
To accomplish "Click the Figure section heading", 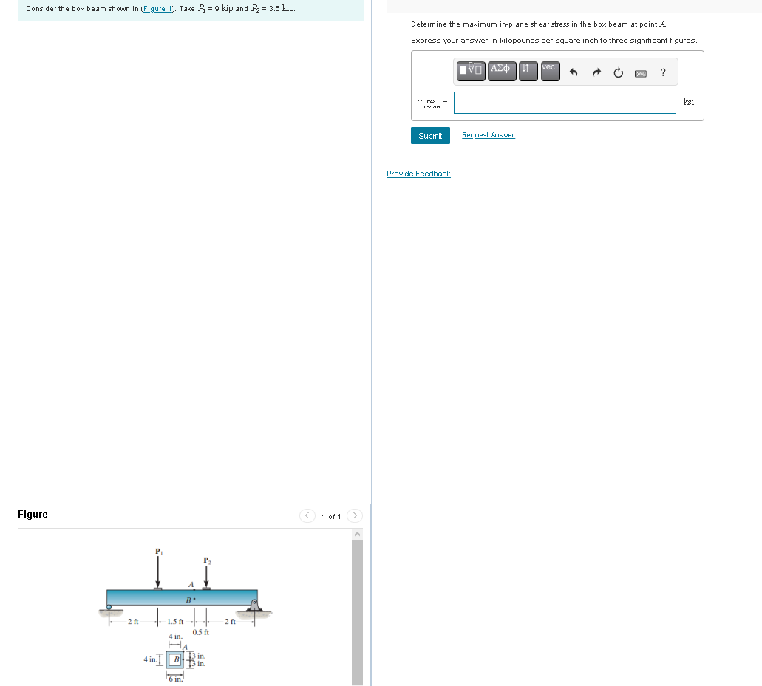I will pos(33,514).
